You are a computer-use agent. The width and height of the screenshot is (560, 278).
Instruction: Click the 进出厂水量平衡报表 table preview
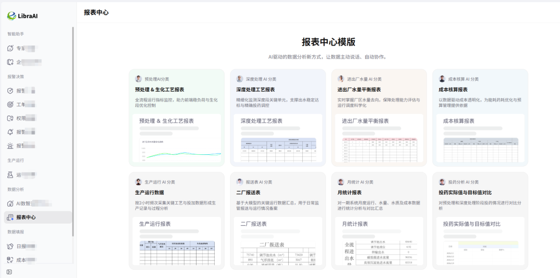tap(380, 150)
